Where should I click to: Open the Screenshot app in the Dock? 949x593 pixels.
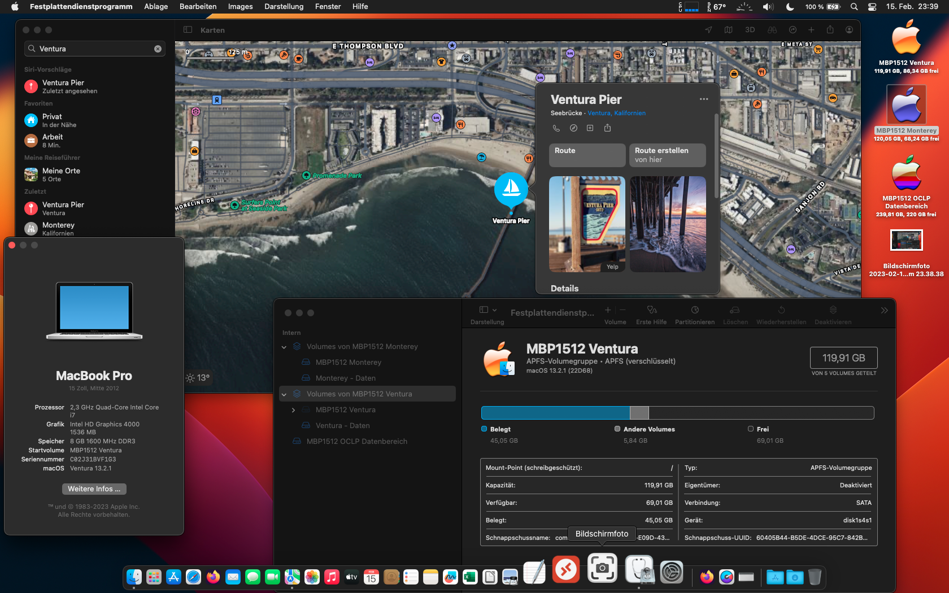pos(602,568)
